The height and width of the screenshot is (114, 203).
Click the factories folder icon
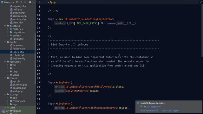pos(11,29)
